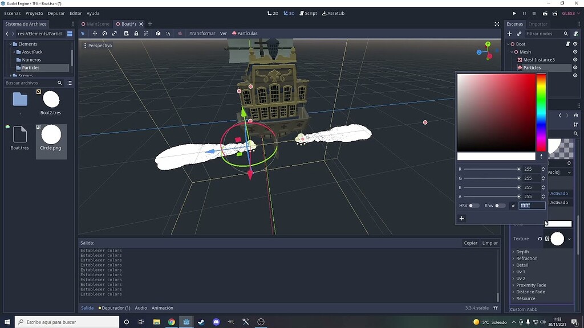Revert Texture property with reset arrow

pos(540,239)
